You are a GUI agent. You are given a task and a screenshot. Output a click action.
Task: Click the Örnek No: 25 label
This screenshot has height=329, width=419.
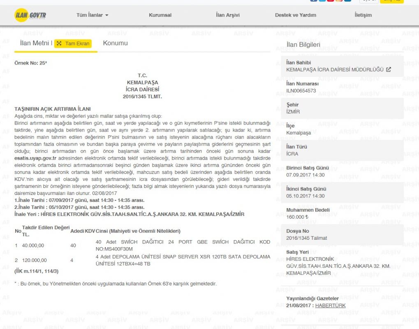(x=30, y=63)
